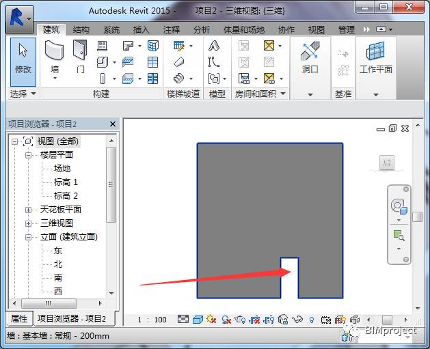Click the 1 : 100 view scale

152,320
